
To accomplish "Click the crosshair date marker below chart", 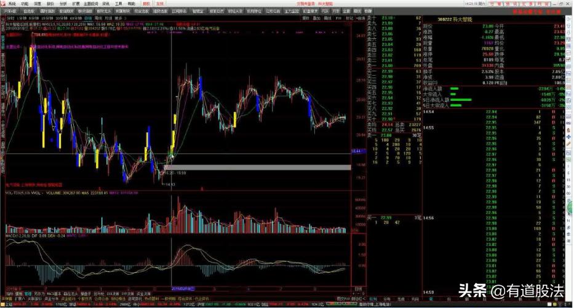I will point(183,288).
